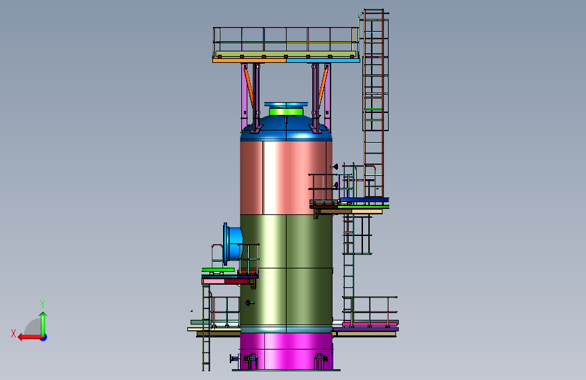Viewport: 586px width, 380px height.
Task: Select the orange beam of top platform
Action: point(249,60)
